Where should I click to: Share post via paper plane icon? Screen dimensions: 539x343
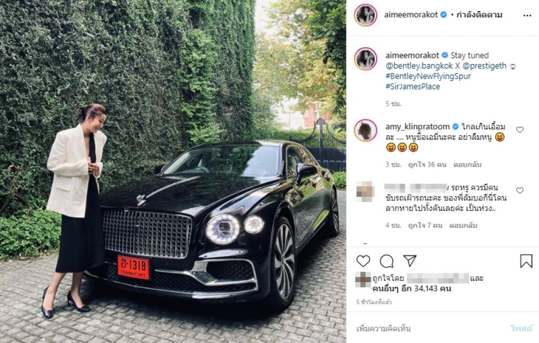click(x=410, y=260)
